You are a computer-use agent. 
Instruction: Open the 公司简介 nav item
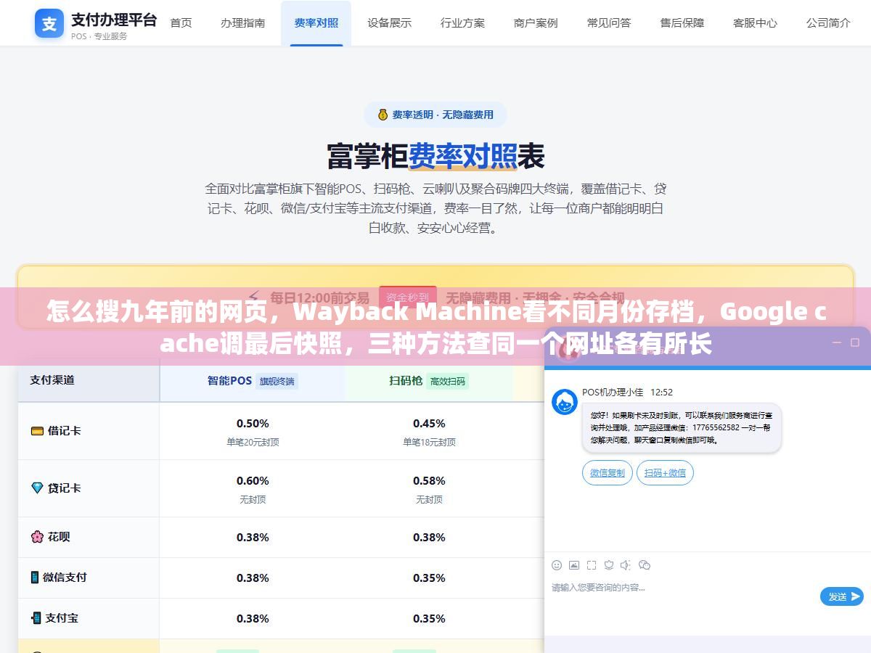pos(828,23)
